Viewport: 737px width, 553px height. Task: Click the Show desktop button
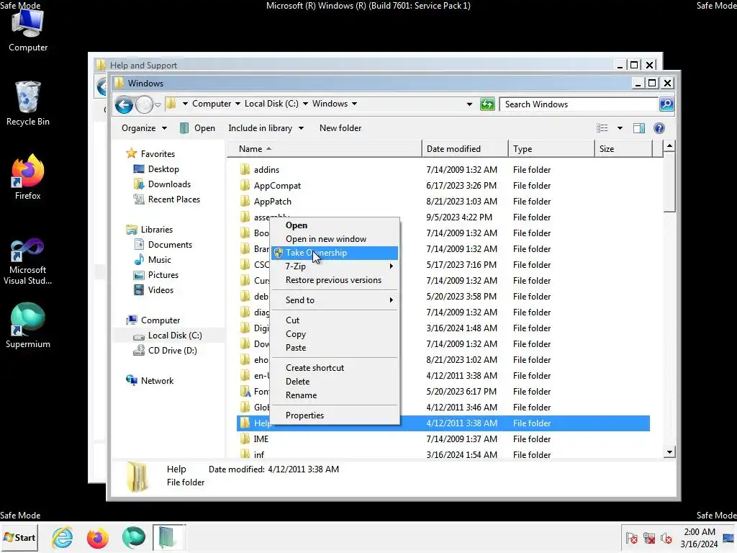pyautogui.click(x=730, y=537)
